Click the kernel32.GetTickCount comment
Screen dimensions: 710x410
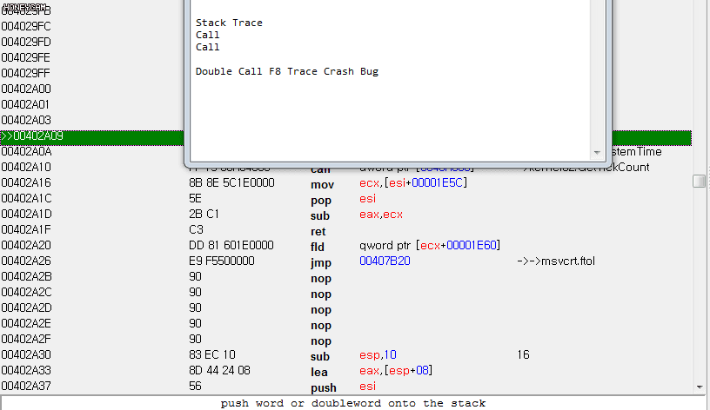pos(586,168)
